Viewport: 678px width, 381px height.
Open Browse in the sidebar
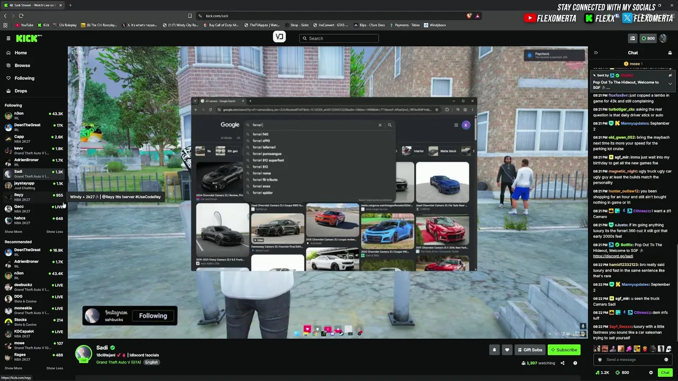point(22,66)
